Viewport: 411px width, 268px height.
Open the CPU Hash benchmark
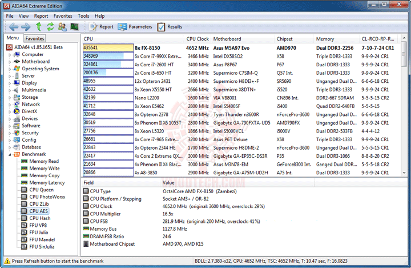[x=40, y=218]
